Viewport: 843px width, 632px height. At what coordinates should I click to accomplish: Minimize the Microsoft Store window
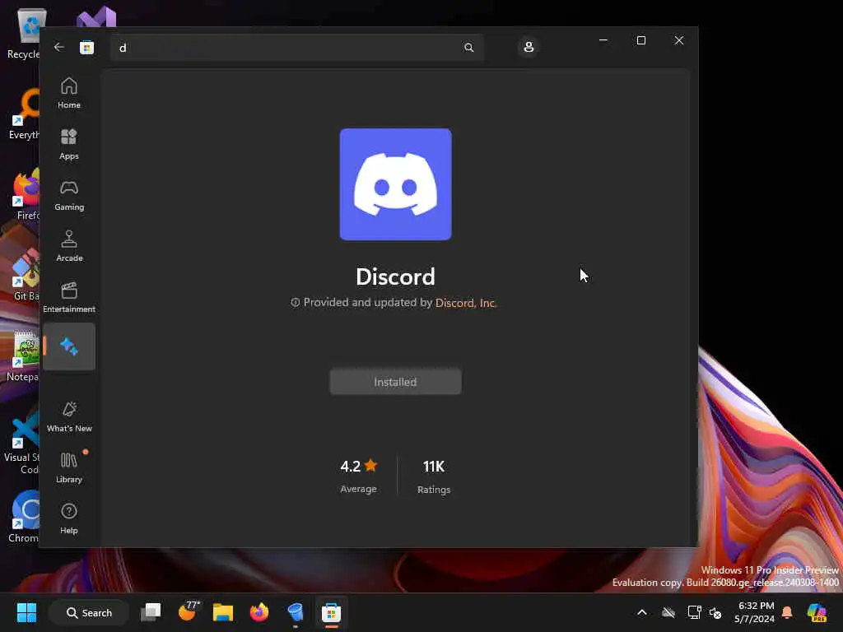pos(603,40)
